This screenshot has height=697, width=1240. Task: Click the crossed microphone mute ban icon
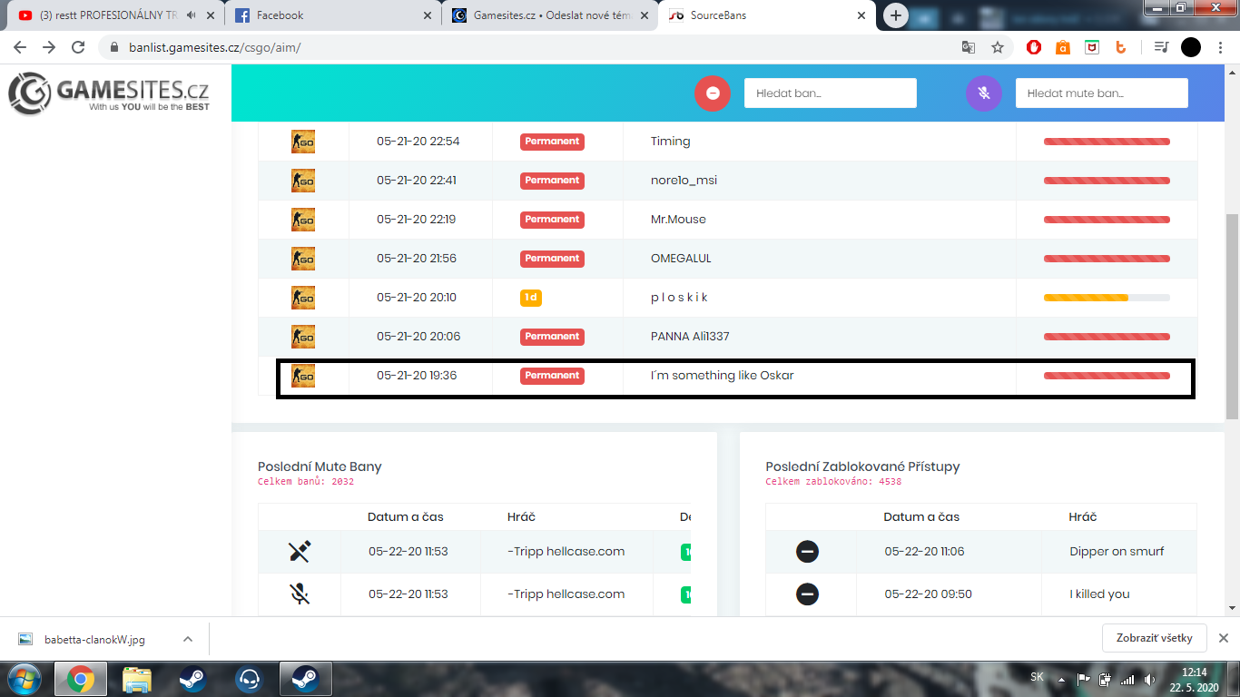(300, 594)
